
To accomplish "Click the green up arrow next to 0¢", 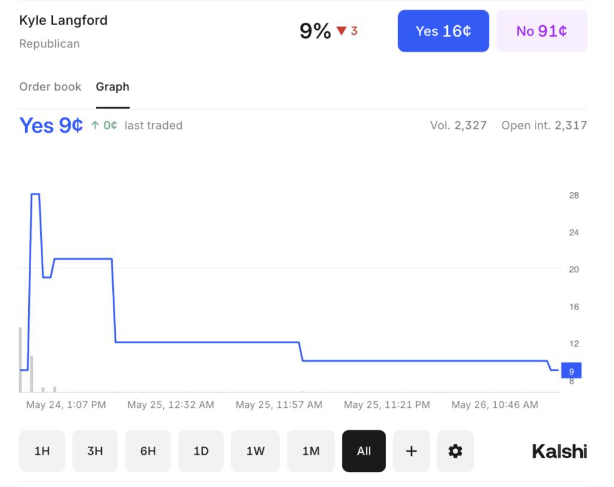I will pyautogui.click(x=95, y=125).
